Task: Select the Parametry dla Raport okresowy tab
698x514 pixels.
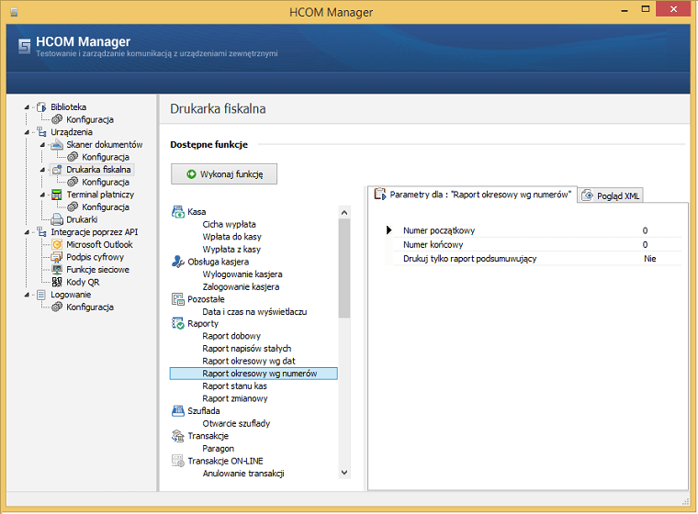Action: pyautogui.click(x=472, y=195)
